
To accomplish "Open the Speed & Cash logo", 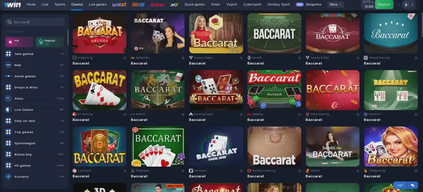I will tap(138, 5).
